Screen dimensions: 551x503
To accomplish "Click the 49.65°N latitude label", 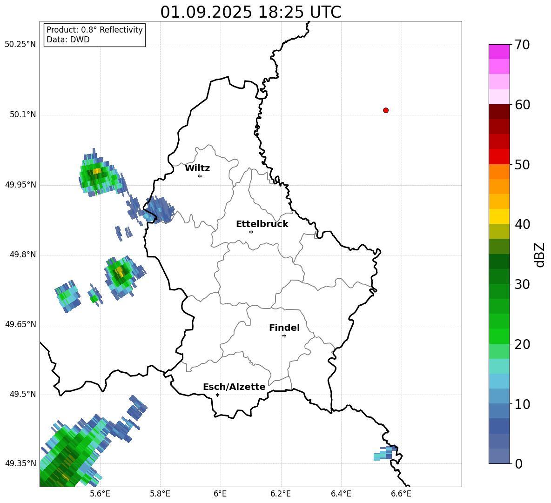I will 20,324.
